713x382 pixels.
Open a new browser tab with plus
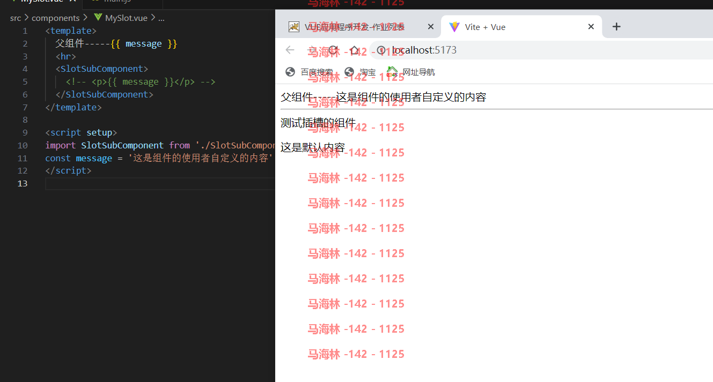(x=616, y=27)
